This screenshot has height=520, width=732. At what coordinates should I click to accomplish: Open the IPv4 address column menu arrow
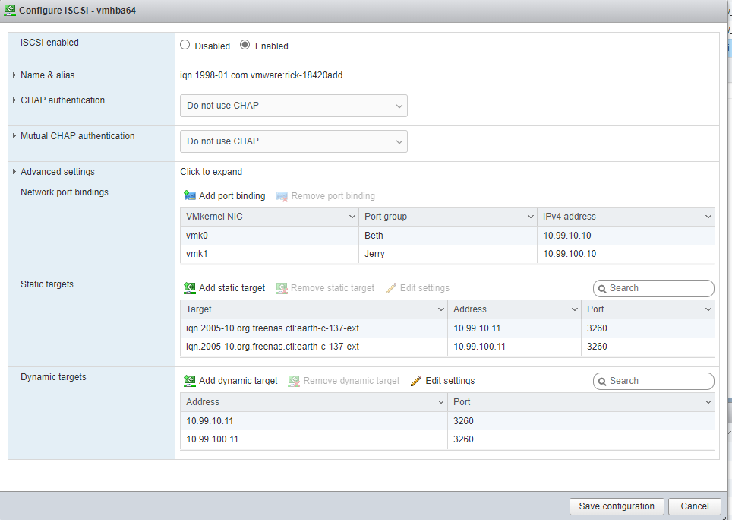[708, 217]
